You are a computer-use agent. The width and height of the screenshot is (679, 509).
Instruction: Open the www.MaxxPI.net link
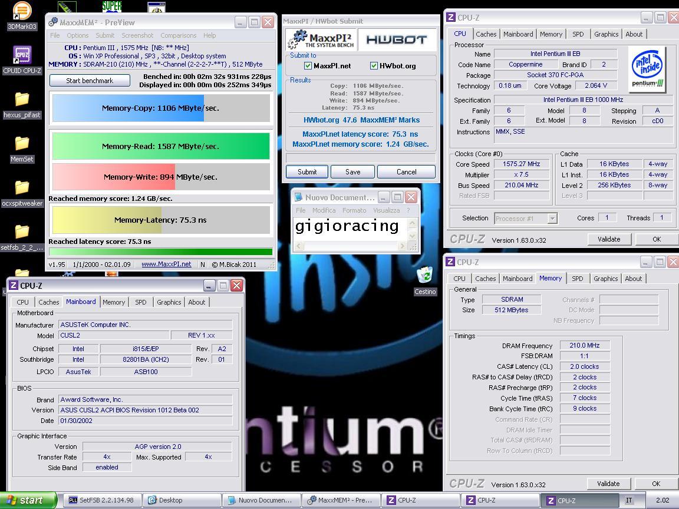pyautogui.click(x=166, y=264)
